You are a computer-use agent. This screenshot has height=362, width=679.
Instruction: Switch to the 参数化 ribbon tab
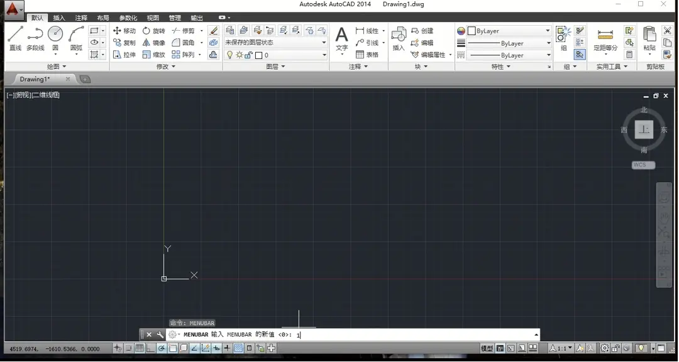click(128, 18)
